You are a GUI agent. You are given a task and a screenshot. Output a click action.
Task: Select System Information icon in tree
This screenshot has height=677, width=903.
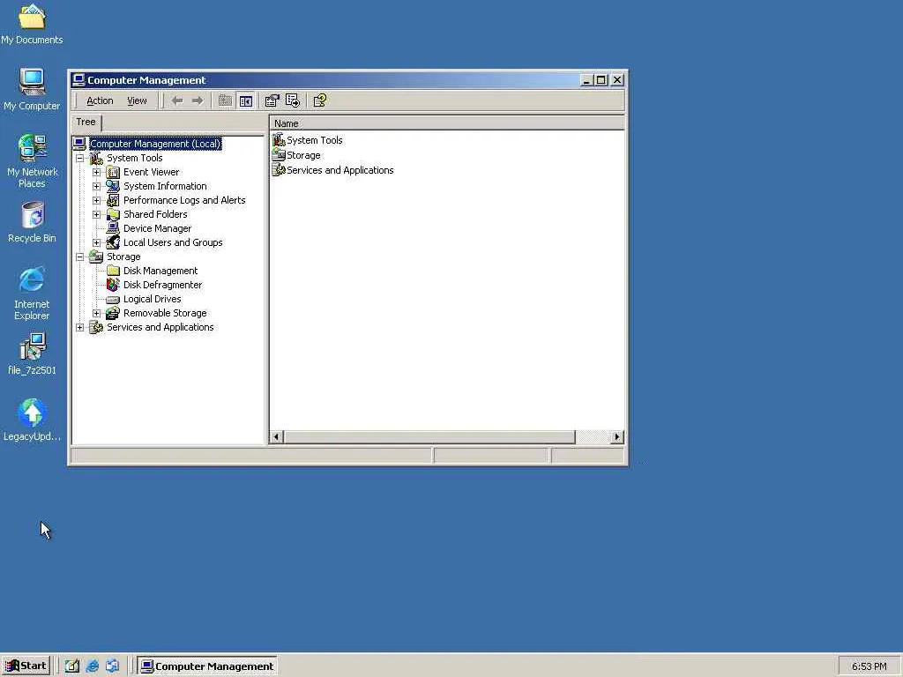coord(114,186)
